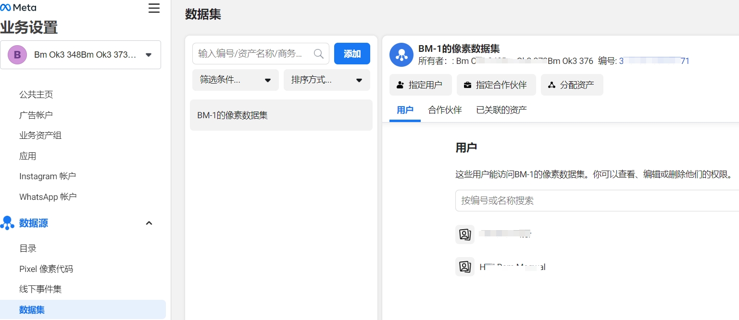Open Pixel 像素代码 in the sidebar
The width and height of the screenshot is (739, 320).
click(46, 269)
